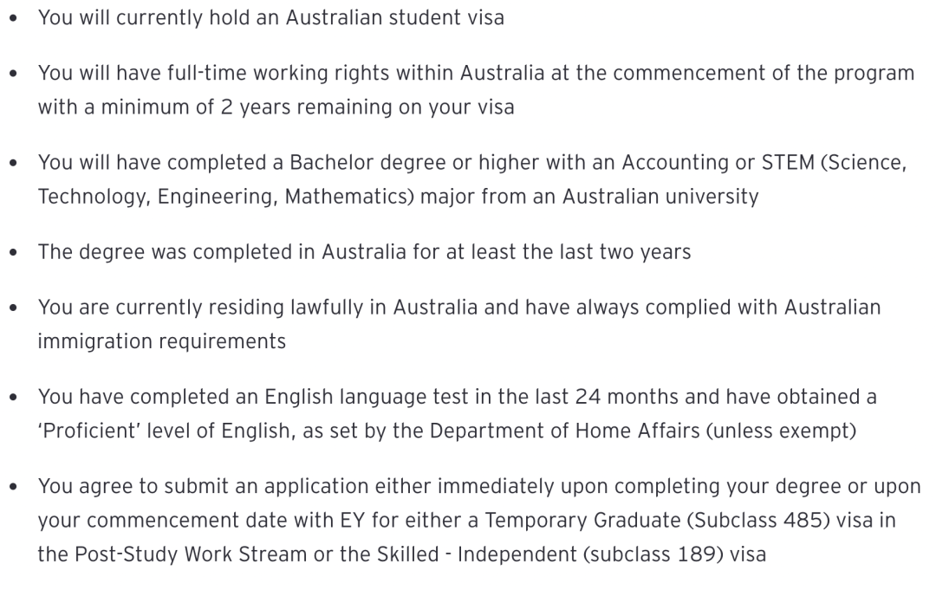Click the 'Technology, Engineering, Mathematics' line
936x590 pixels.
(398, 197)
